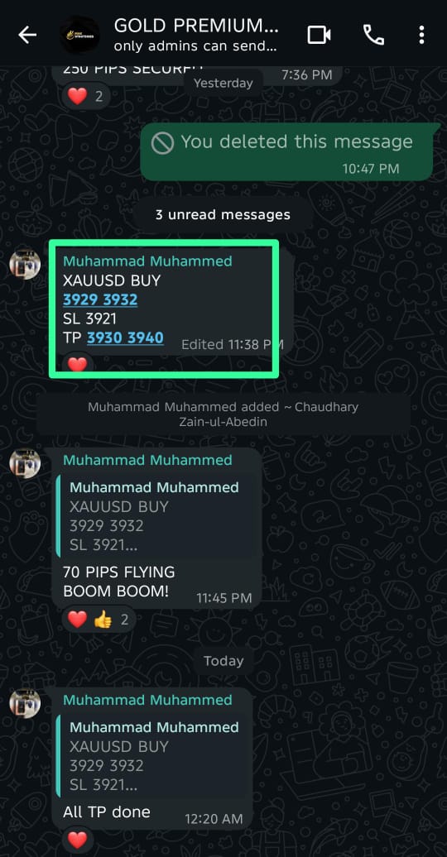
Task: Start a video call
Action: tap(319, 35)
